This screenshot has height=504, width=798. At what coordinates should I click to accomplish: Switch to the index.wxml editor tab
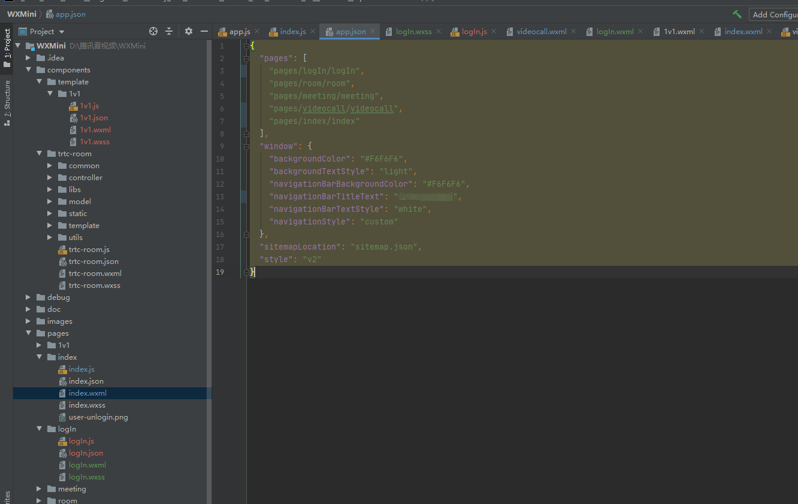coord(743,32)
